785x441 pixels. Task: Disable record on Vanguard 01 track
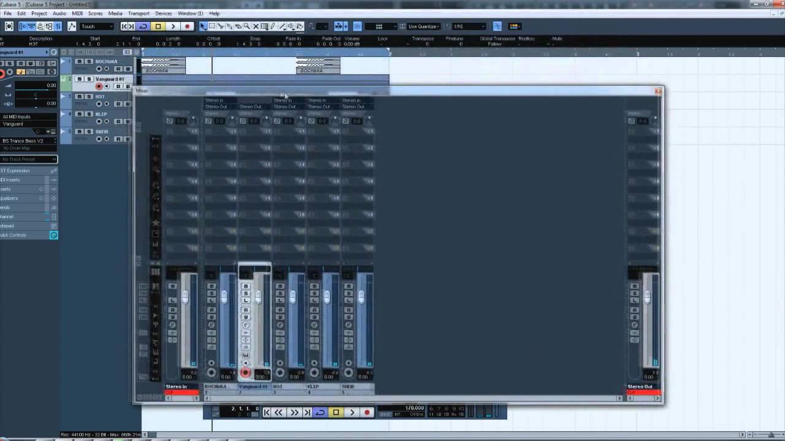[99, 86]
